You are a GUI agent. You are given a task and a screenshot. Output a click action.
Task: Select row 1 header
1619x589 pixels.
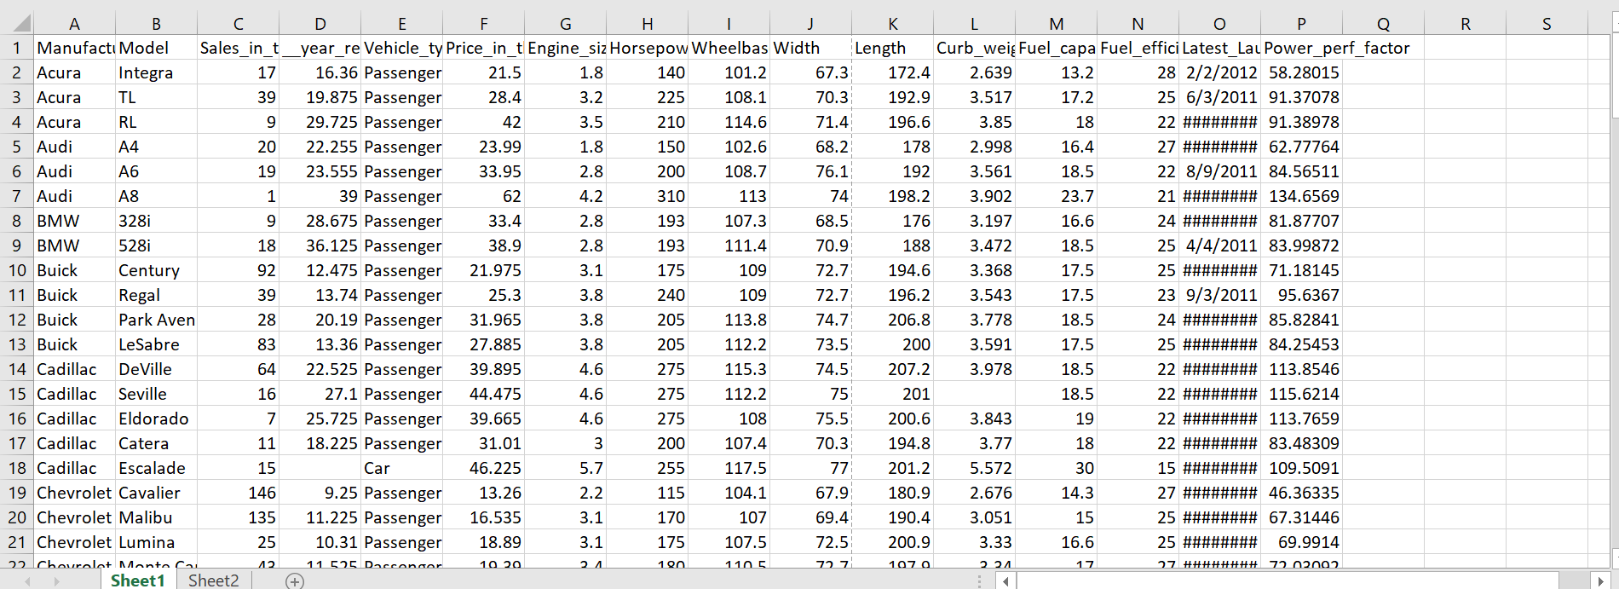coord(17,48)
